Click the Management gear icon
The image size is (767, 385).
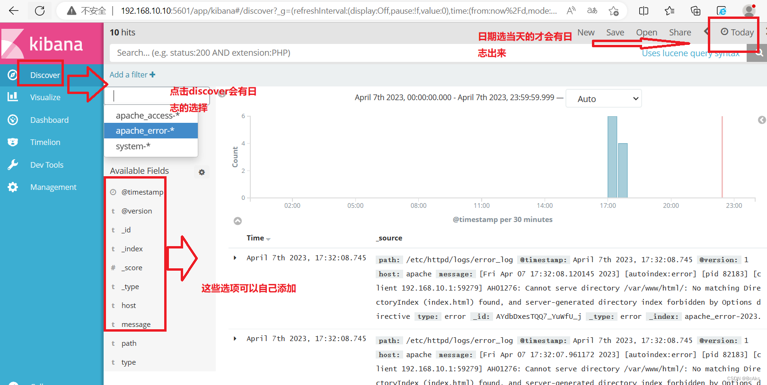point(13,187)
